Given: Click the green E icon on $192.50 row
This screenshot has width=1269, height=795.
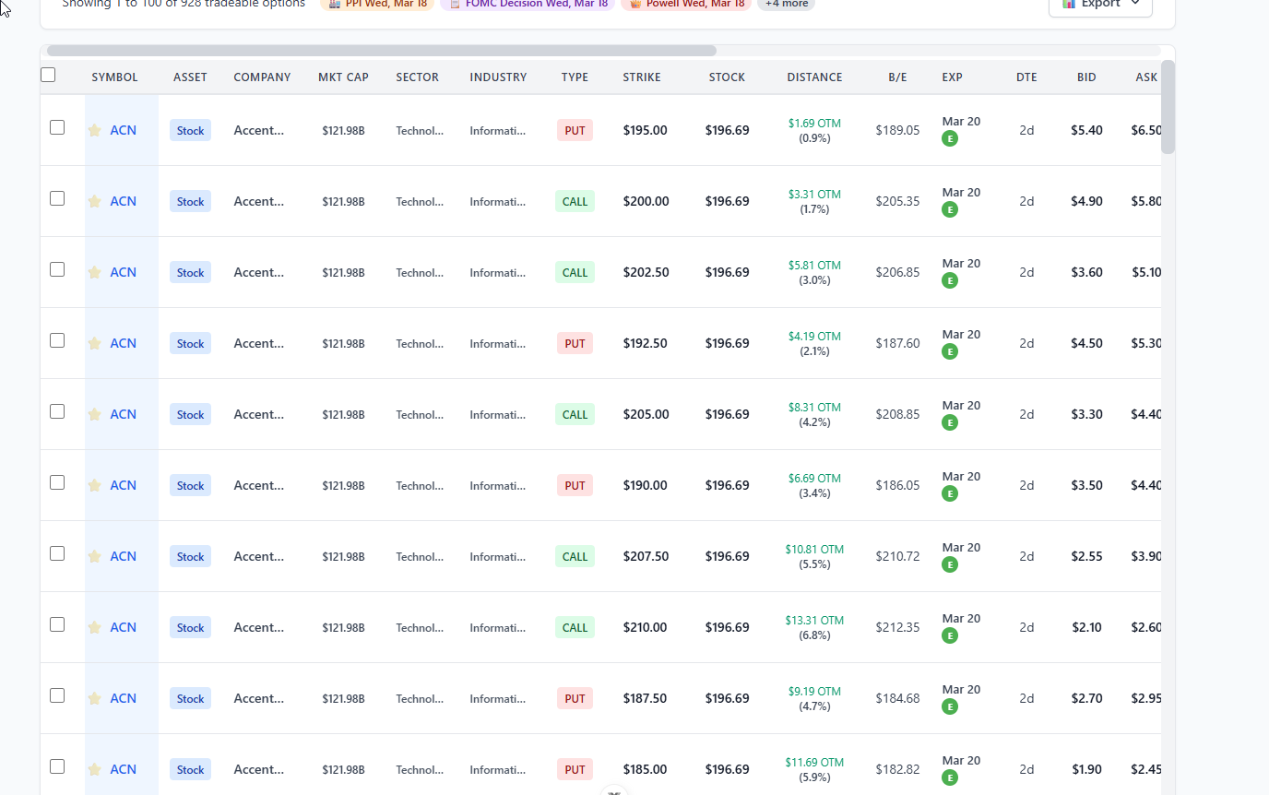Looking at the screenshot, I should coord(950,351).
